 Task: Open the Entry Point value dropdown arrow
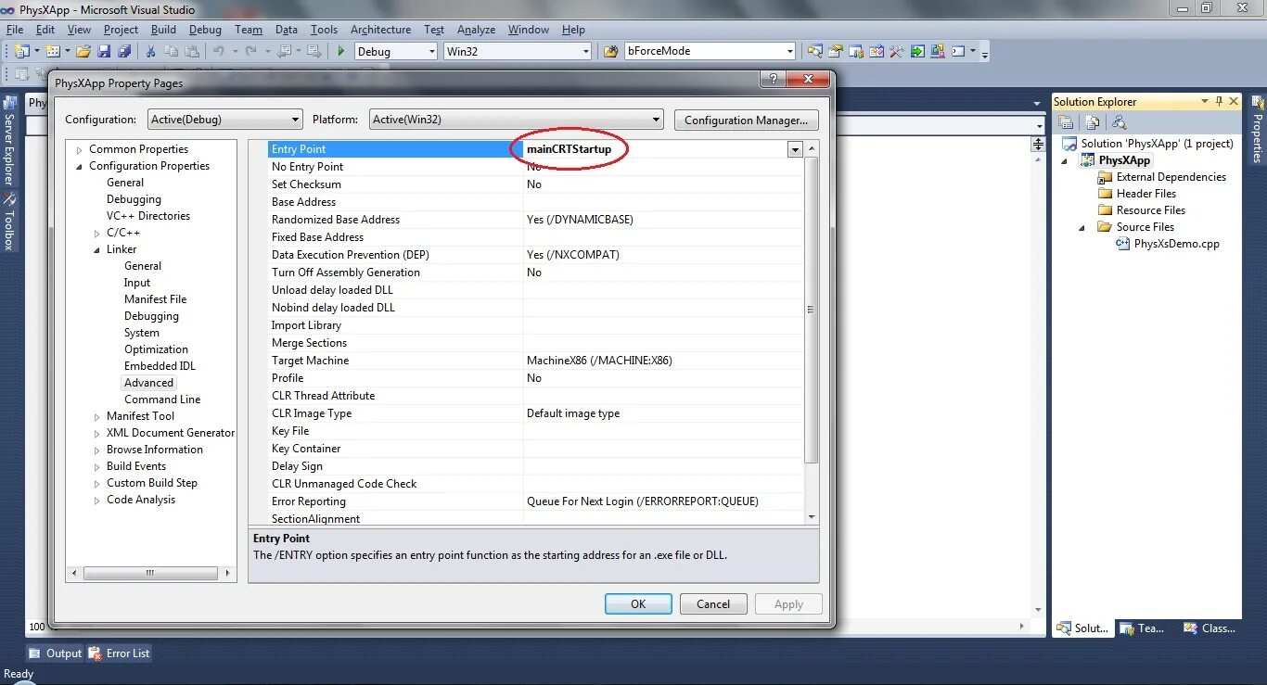(x=795, y=149)
